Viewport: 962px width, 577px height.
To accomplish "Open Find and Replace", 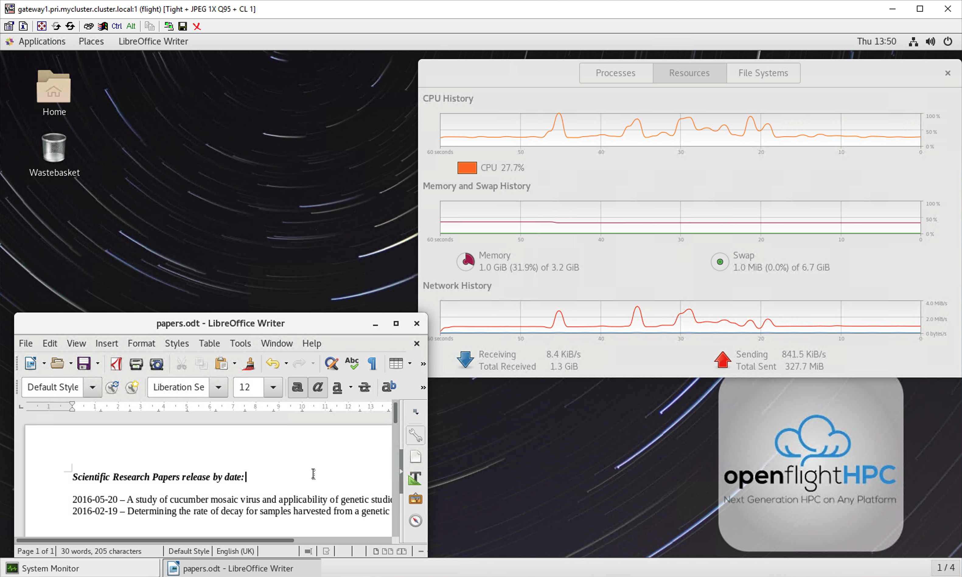I will 331,363.
